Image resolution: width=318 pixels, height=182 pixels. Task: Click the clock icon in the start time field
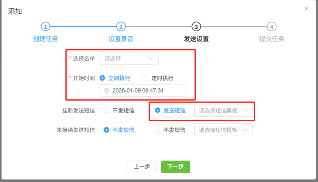coord(107,91)
